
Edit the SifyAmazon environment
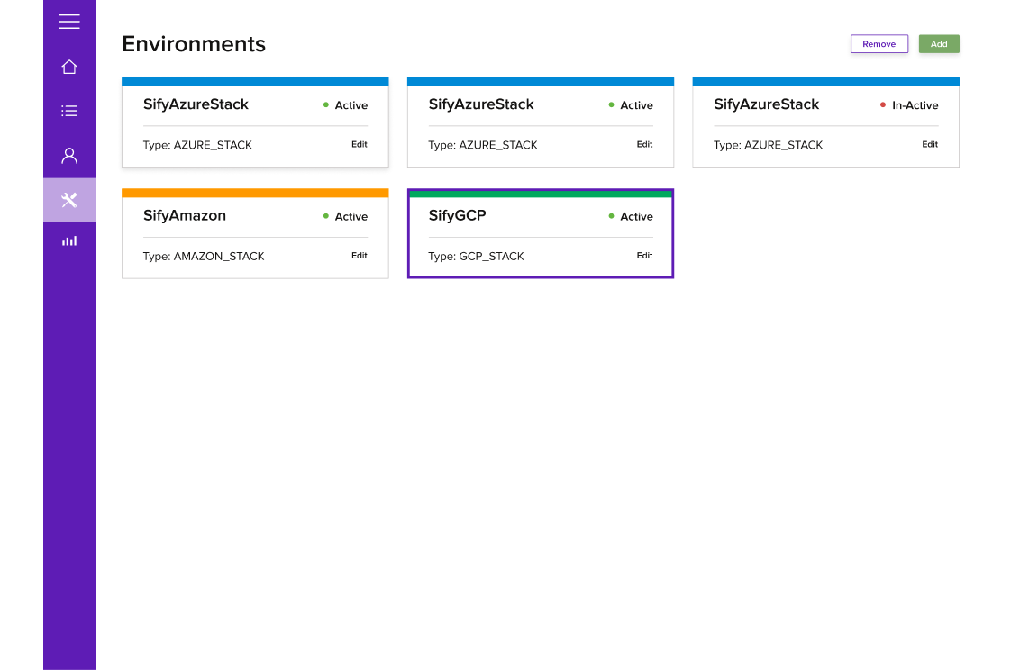click(x=359, y=255)
